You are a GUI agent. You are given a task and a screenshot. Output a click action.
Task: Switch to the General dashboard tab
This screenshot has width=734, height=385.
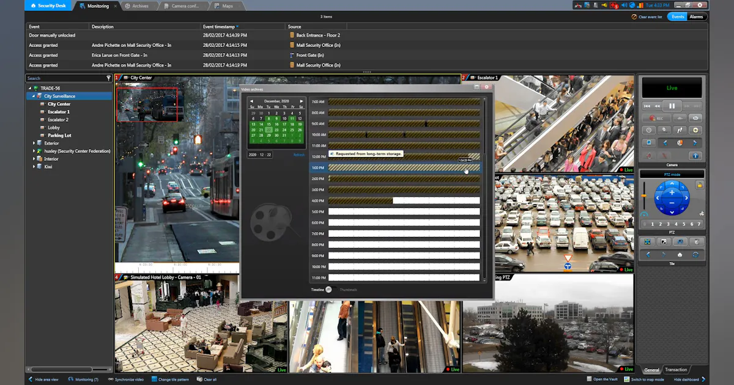[651, 370]
